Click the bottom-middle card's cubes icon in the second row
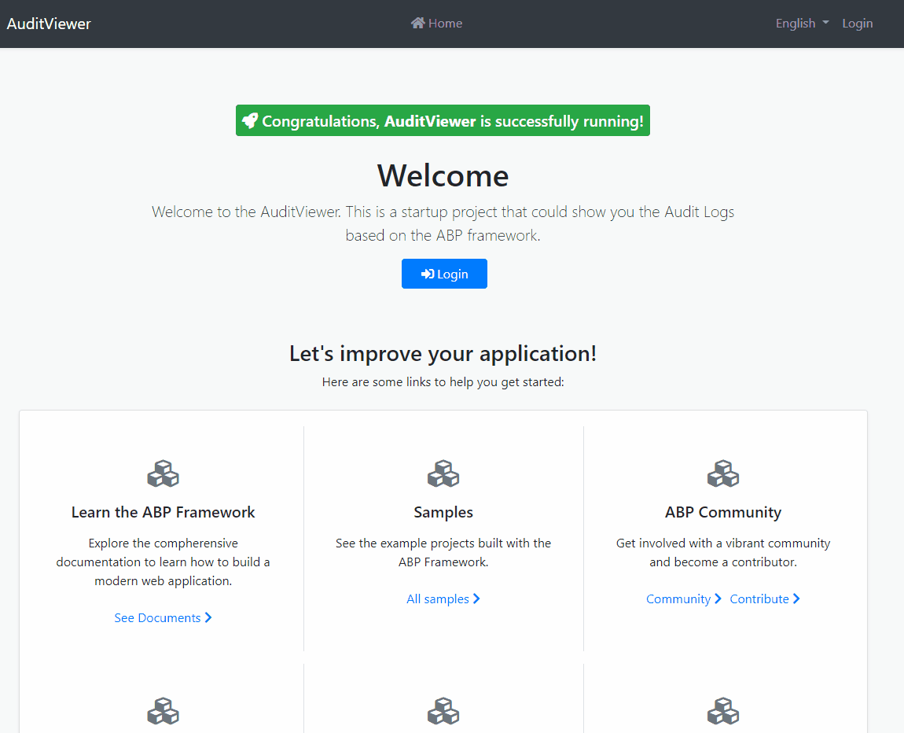904x733 pixels. click(443, 711)
